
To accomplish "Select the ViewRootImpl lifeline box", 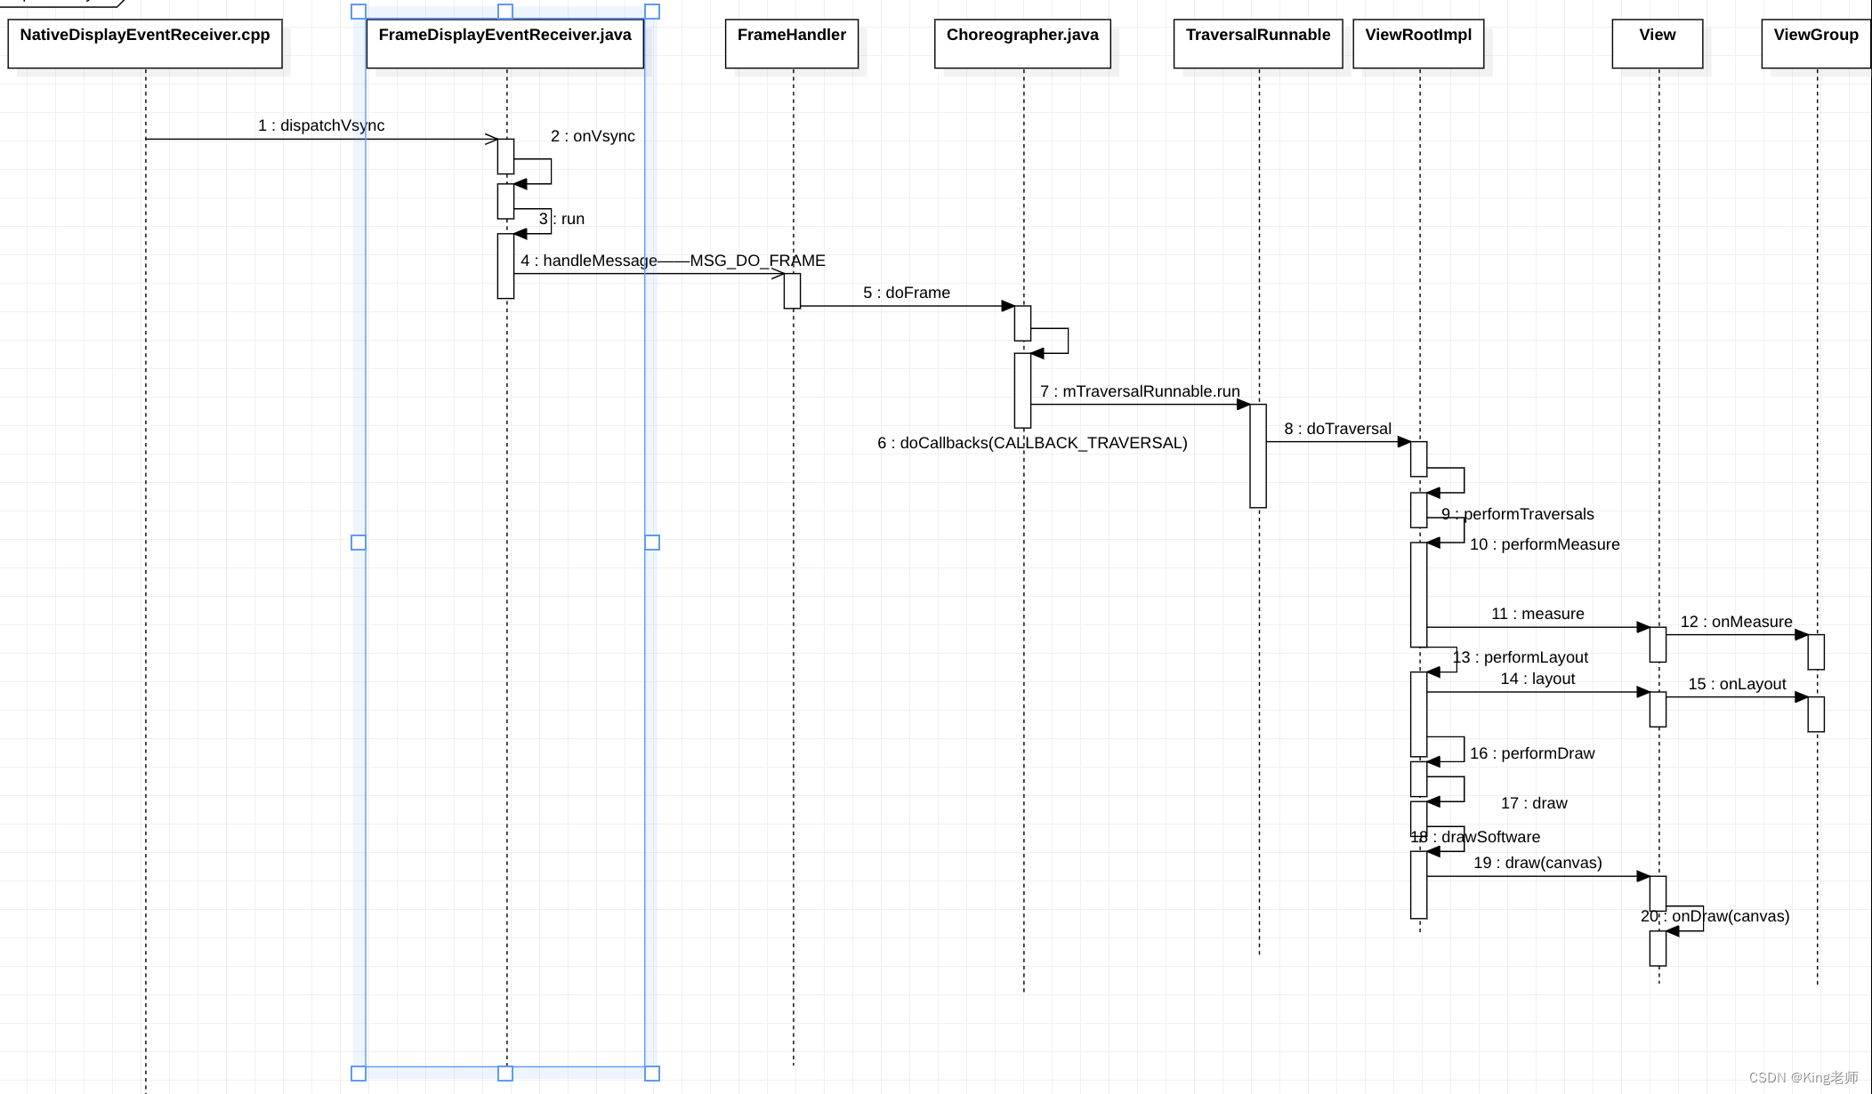I will 1418,44.
